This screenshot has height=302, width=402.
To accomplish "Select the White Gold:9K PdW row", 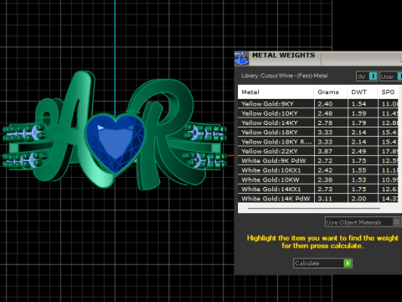I will pos(318,161).
